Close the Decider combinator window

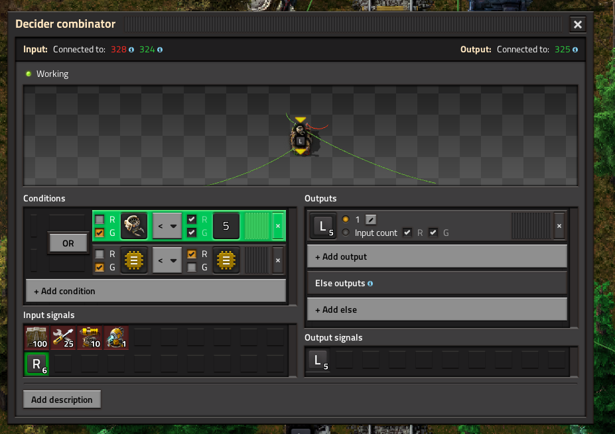(x=578, y=25)
